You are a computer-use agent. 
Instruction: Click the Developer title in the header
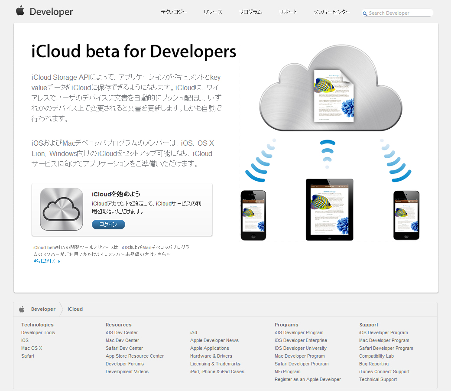(51, 12)
